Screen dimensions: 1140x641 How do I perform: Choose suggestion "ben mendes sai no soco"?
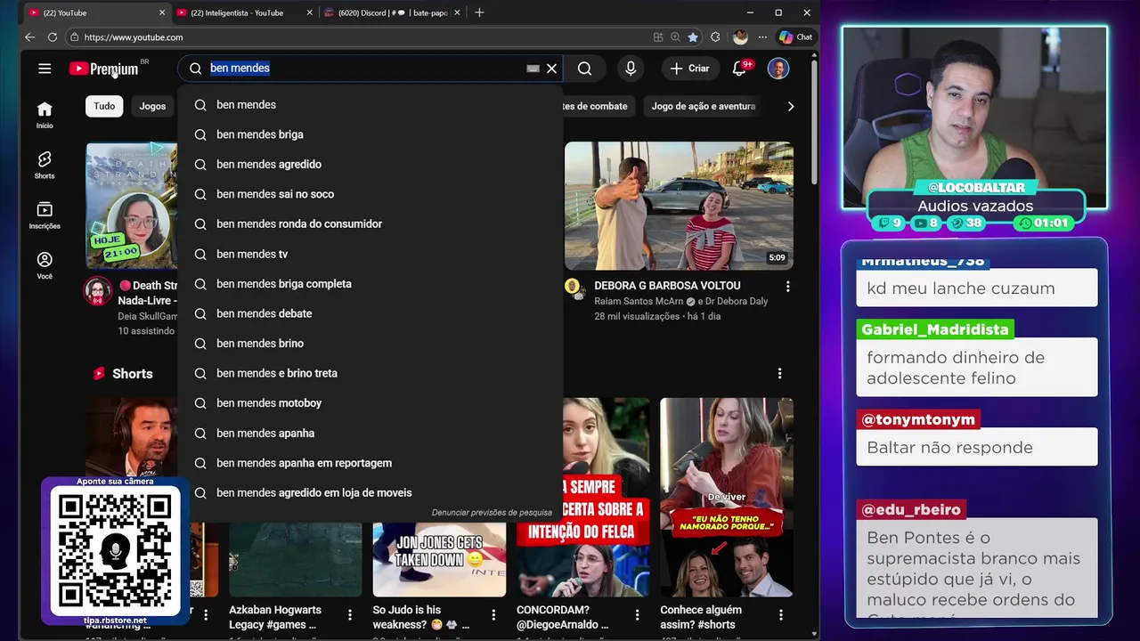tap(370, 194)
